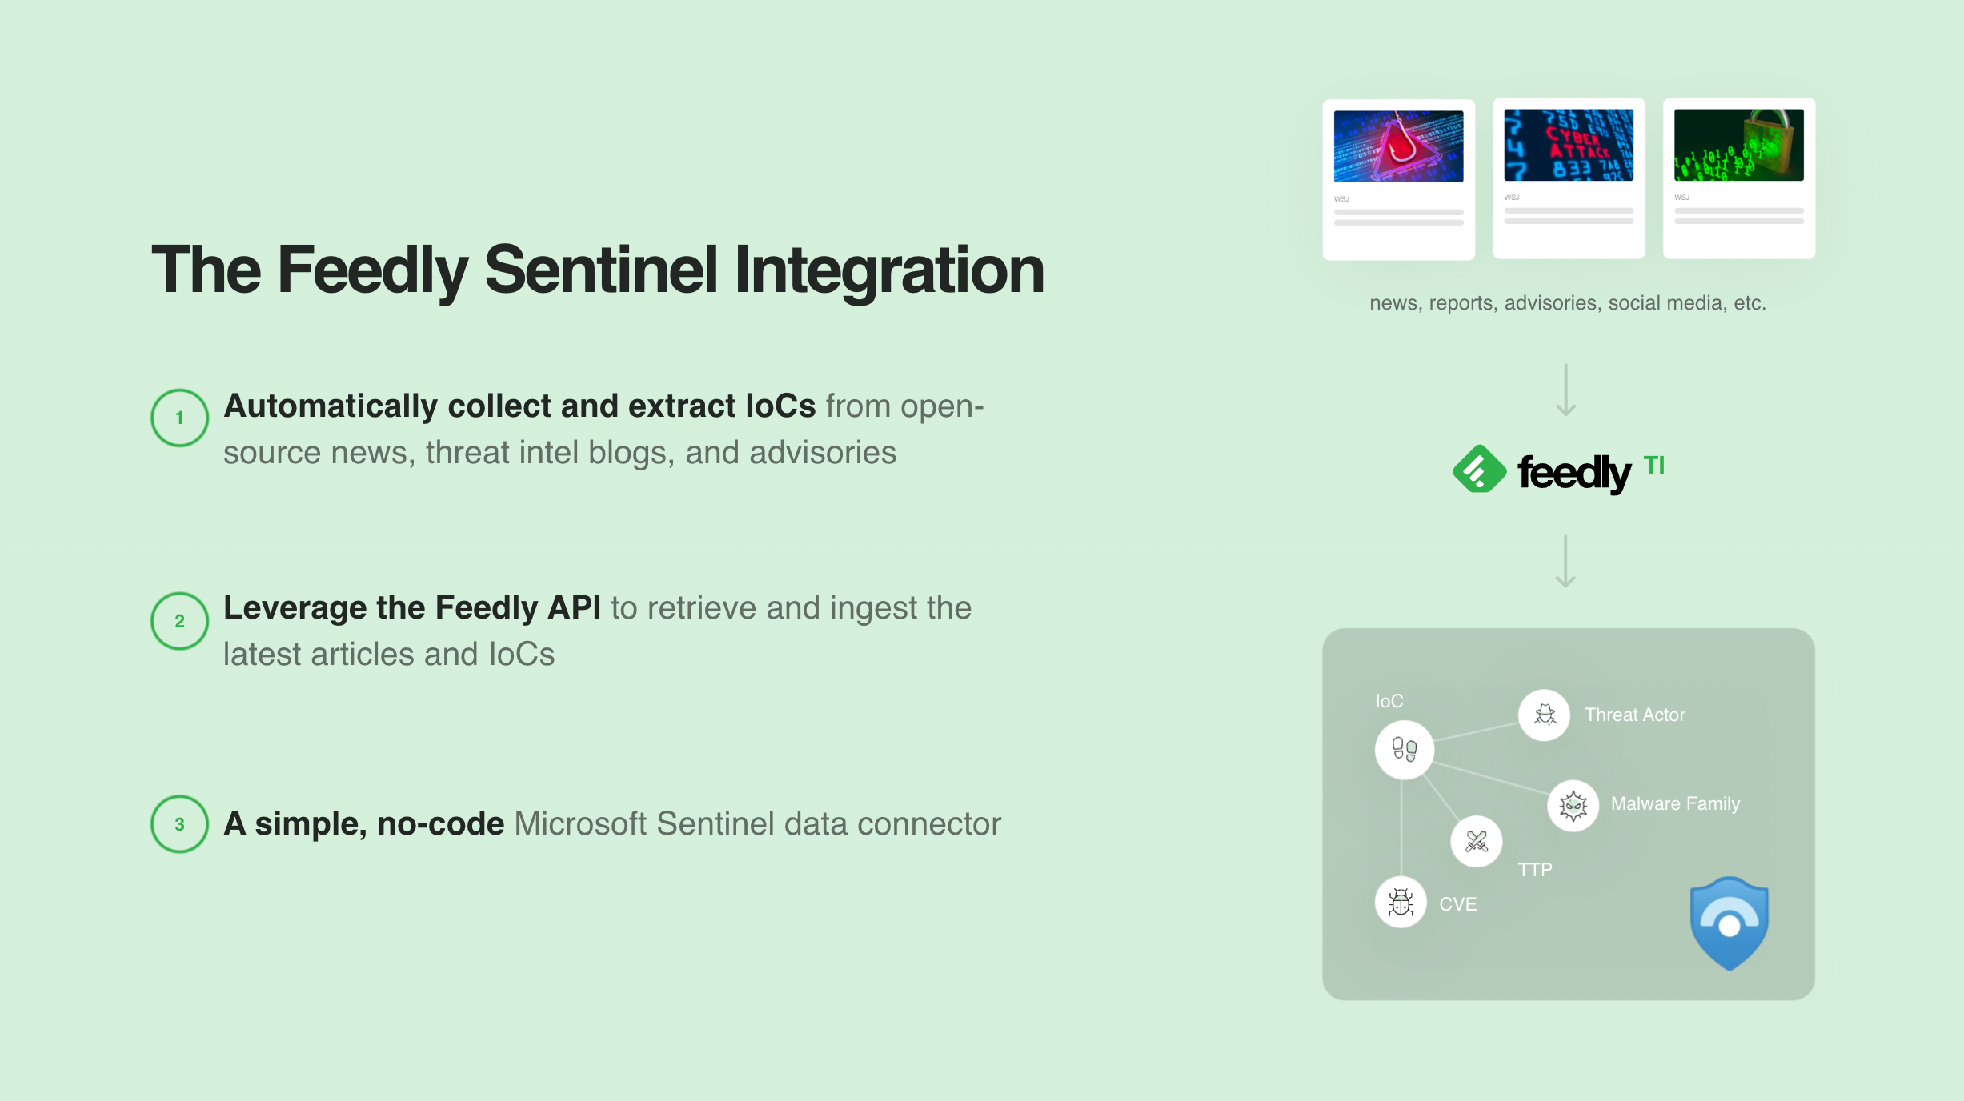This screenshot has width=1964, height=1101.
Task: Select the numbered circle 3
Action: (179, 824)
